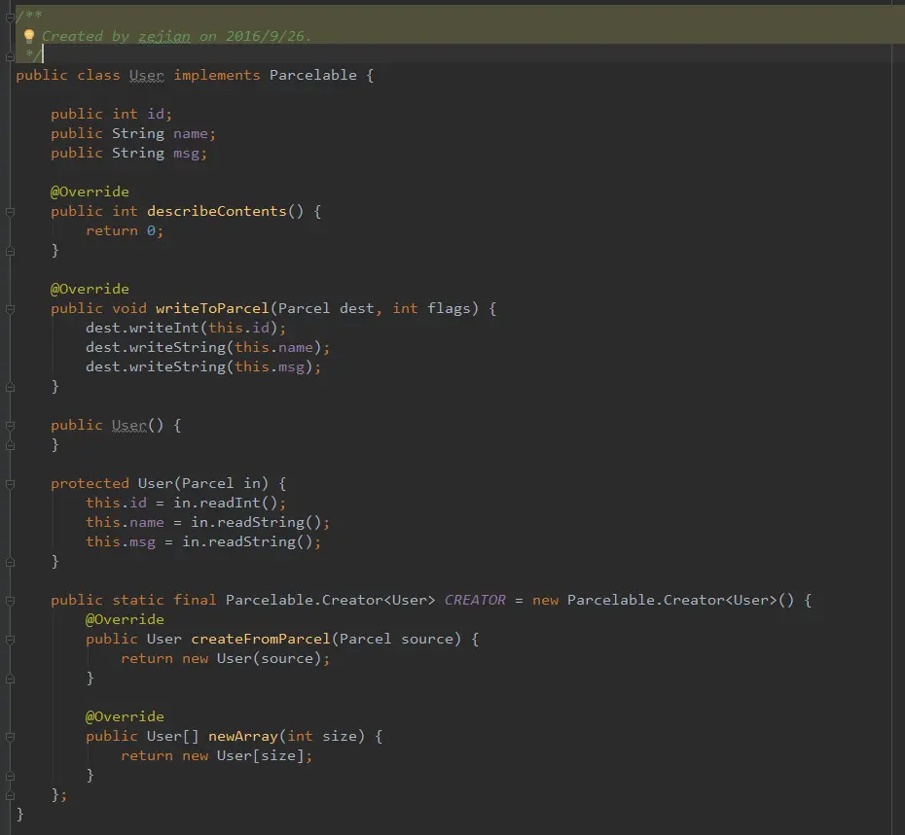This screenshot has width=905, height=835.
Task: Click the 'this.msg = in.readString();' line
Action: click(x=203, y=542)
